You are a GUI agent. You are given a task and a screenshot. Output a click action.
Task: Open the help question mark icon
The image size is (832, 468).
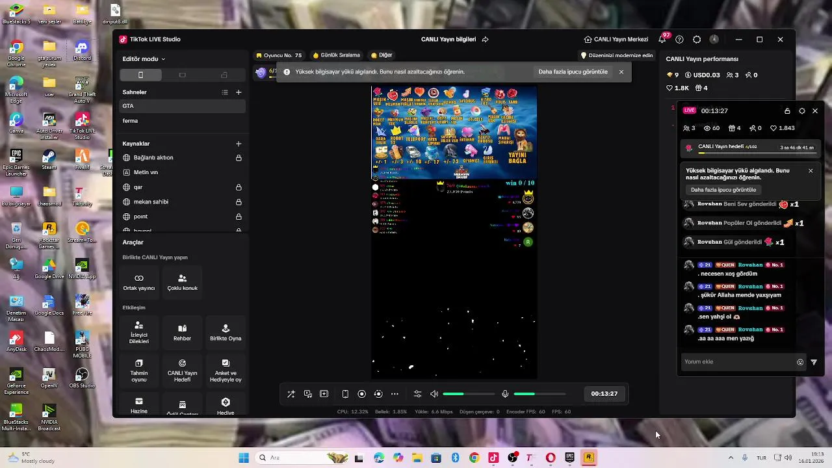click(679, 40)
